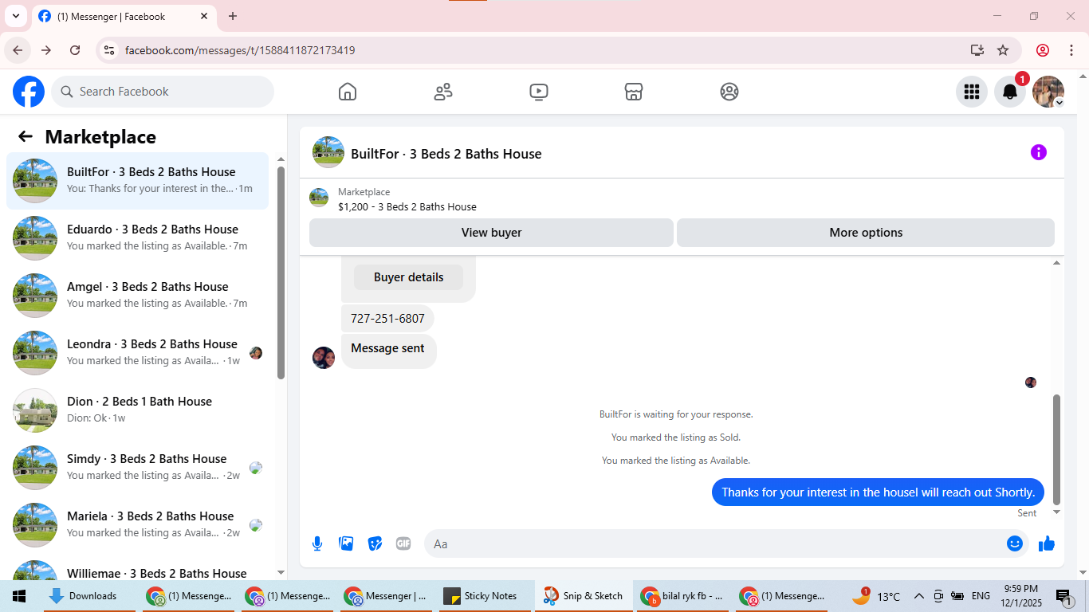Reload the current page

[x=75, y=50]
